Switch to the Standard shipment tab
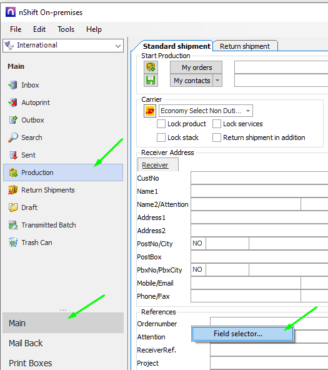328x370 pixels. pos(177,46)
